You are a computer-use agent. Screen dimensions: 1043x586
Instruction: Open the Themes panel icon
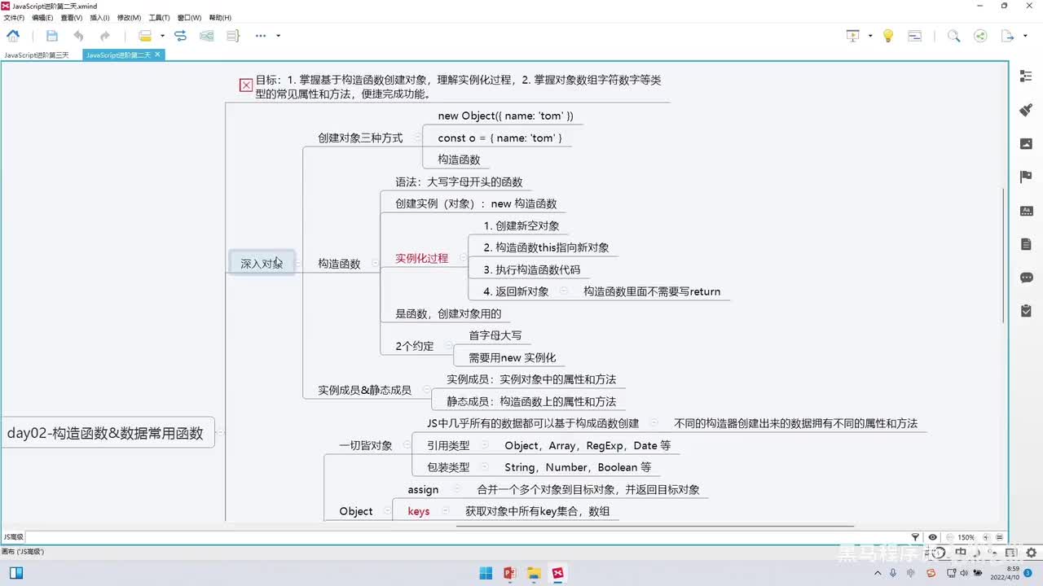pyautogui.click(x=1026, y=211)
